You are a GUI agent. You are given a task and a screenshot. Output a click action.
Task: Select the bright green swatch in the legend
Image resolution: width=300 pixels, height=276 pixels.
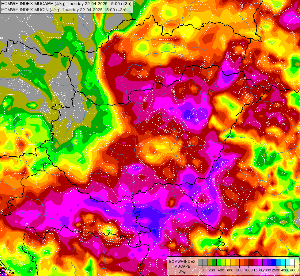pyautogui.click(x=219, y=262)
